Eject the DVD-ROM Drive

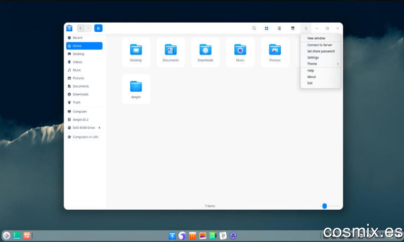point(99,128)
